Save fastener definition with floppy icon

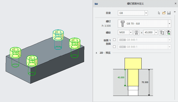(169, 13)
